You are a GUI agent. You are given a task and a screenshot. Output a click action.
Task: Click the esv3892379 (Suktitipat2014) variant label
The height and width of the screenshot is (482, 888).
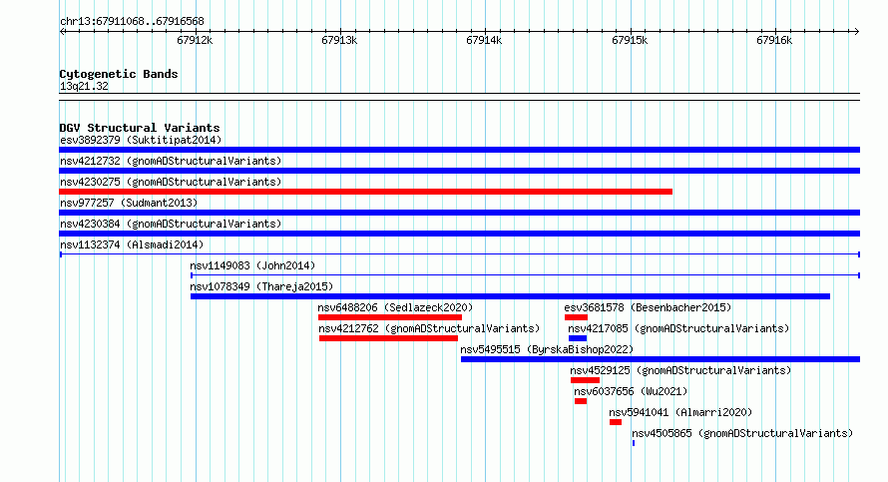pos(141,140)
